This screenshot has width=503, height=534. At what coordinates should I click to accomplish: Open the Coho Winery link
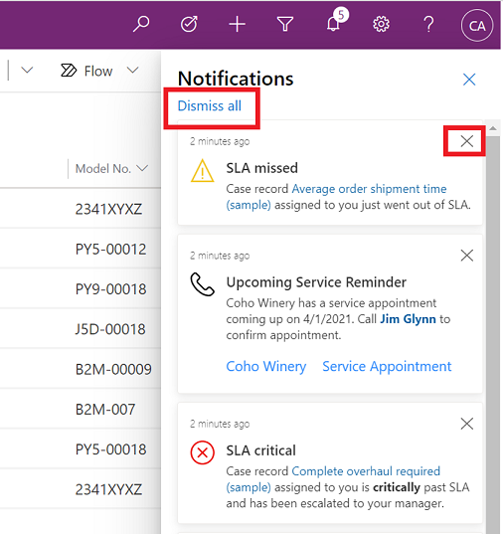click(266, 367)
